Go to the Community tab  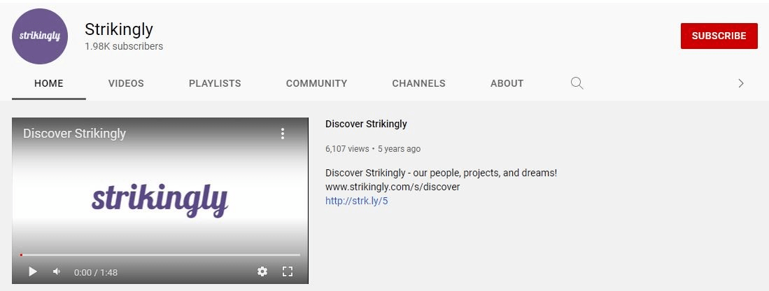click(x=316, y=83)
